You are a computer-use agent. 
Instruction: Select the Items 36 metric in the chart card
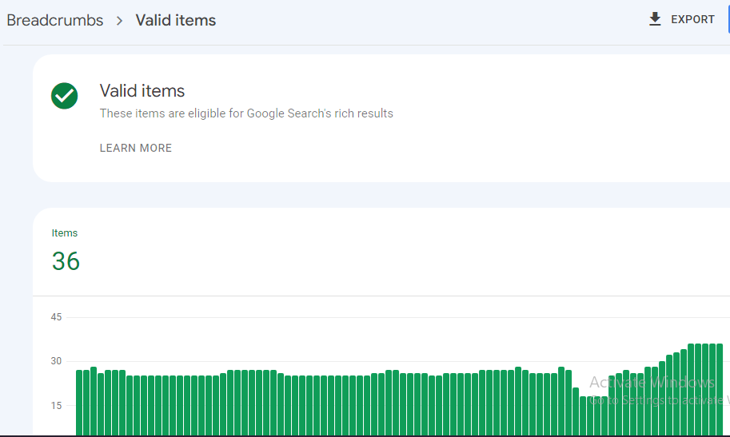tap(66, 252)
